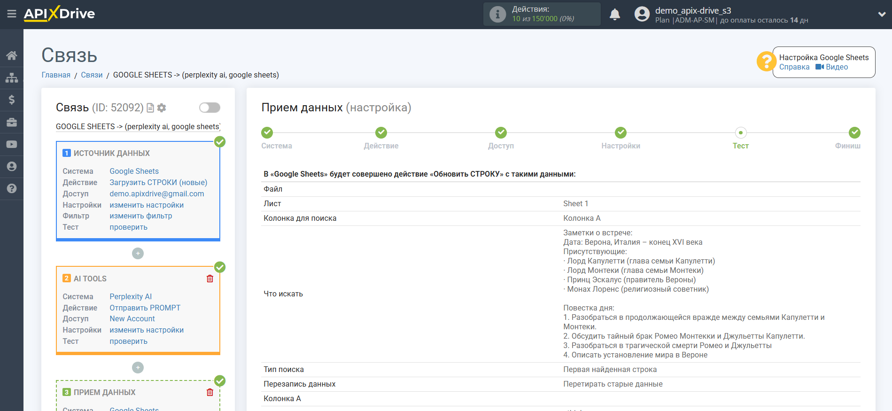Open the YouTube video sidebar icon
Viewport: 892px width, 411px height.
coord(12,144)
